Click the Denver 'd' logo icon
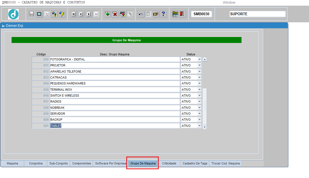 tap(13, 14)
